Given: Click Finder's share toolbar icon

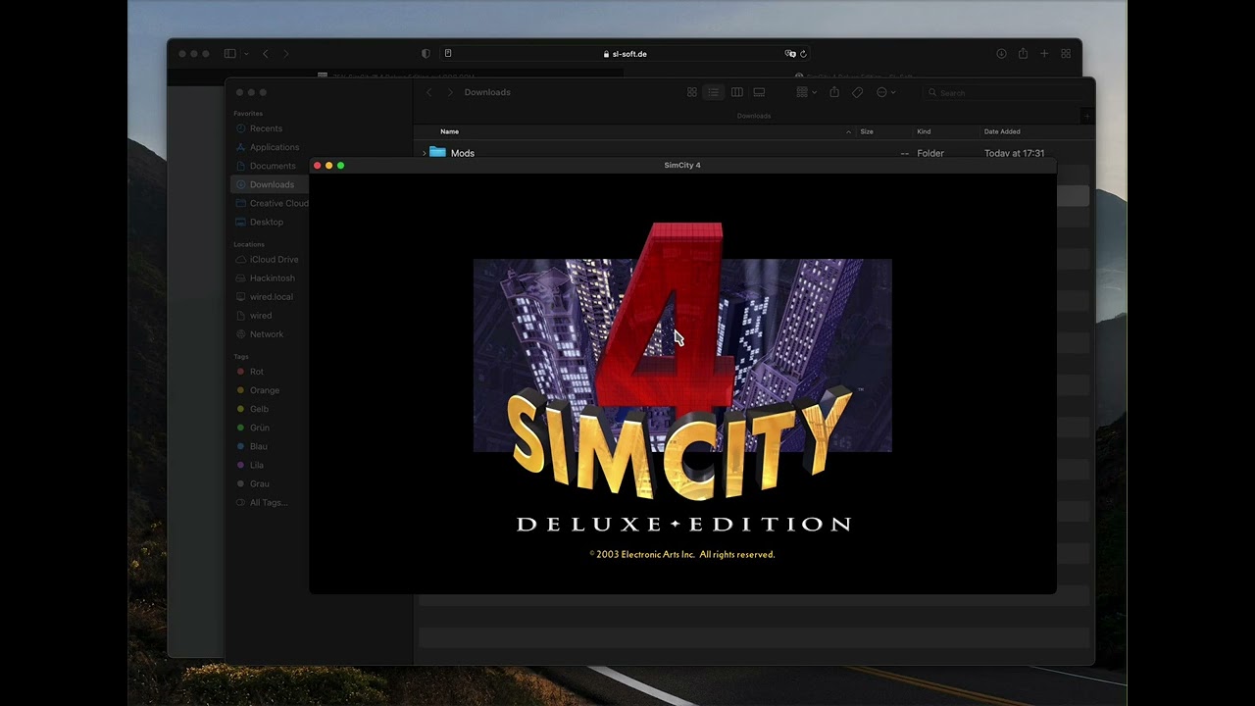Looking at the screenshot, I should (834, 92).
